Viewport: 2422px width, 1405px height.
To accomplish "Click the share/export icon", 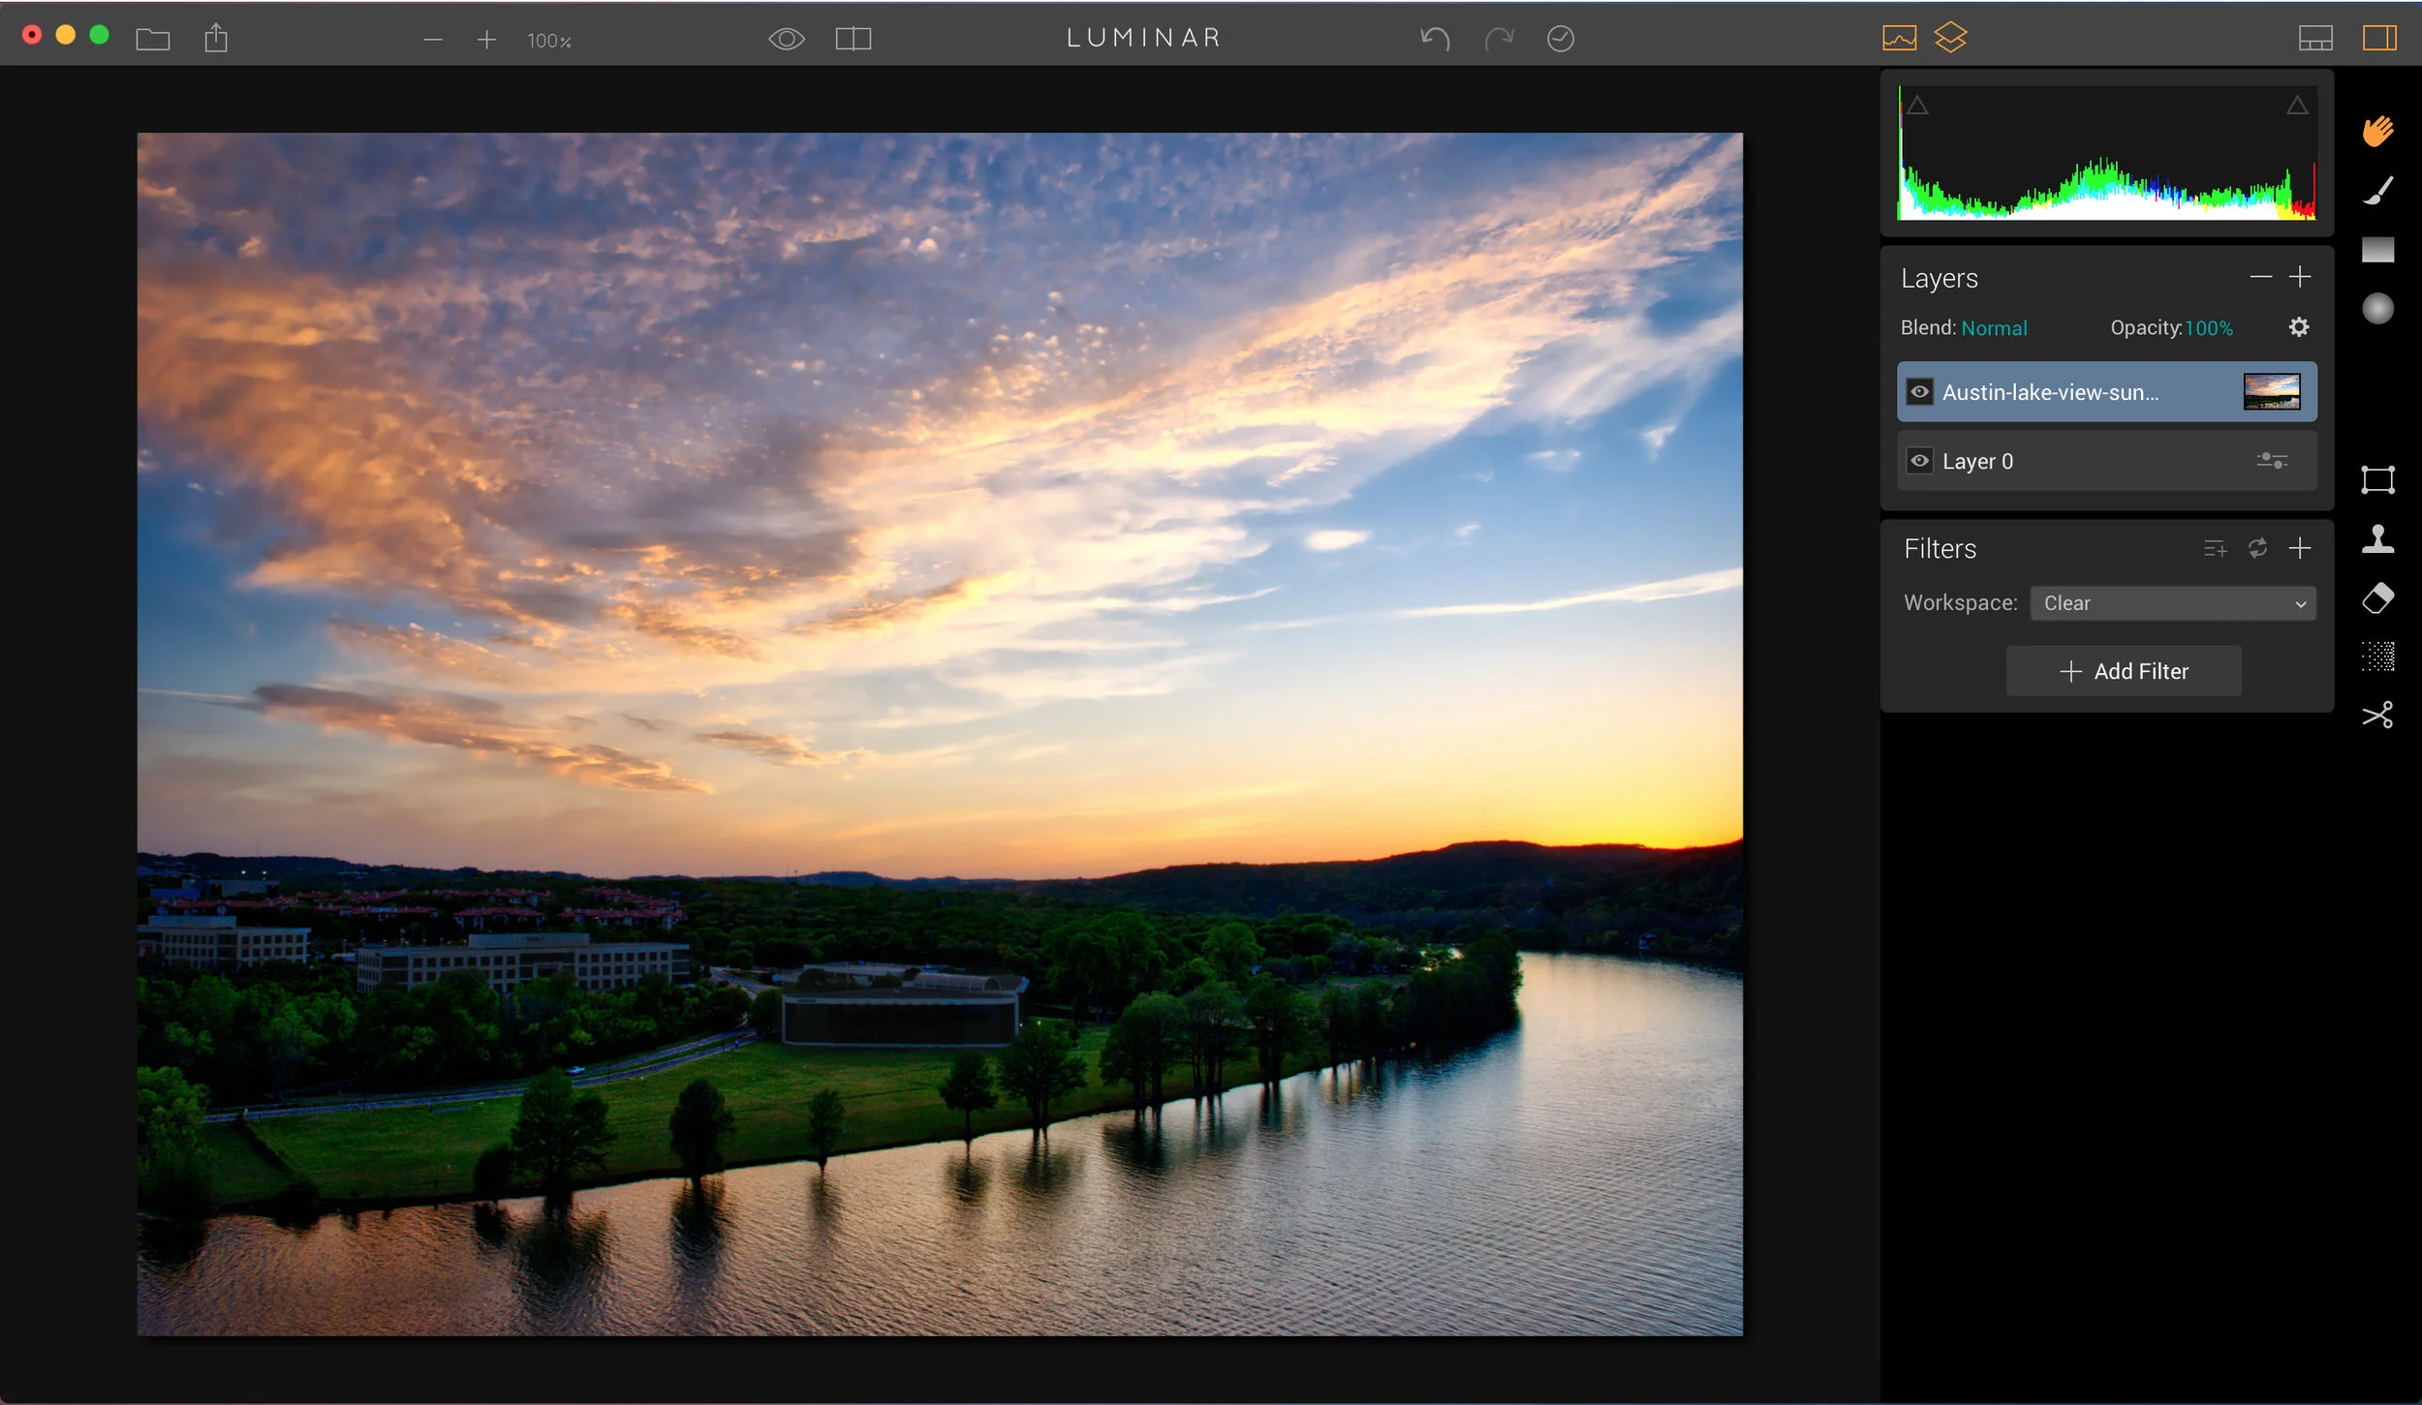I will click(216, 39).
